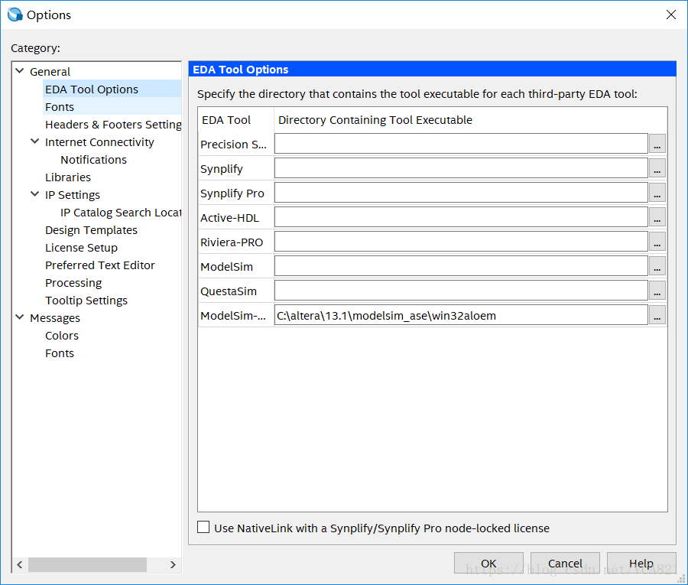
Task: Select Colors under Messages
Action: click(x=62, y=335)
